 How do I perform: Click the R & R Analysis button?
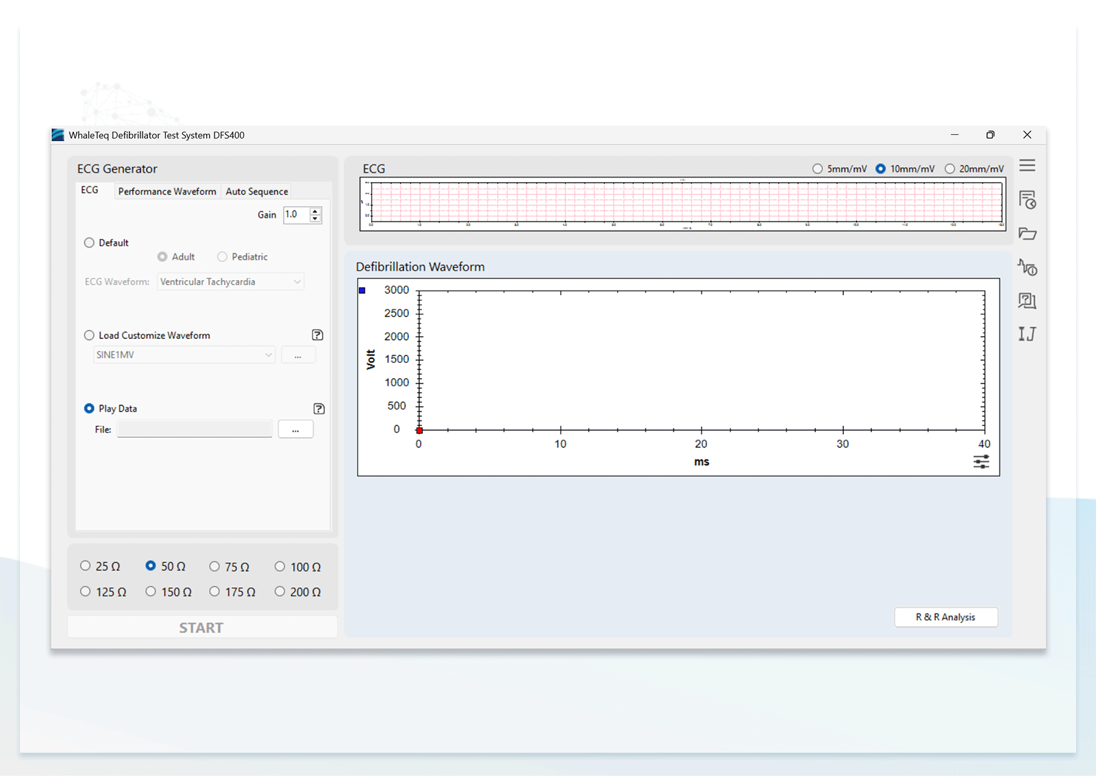946,617
